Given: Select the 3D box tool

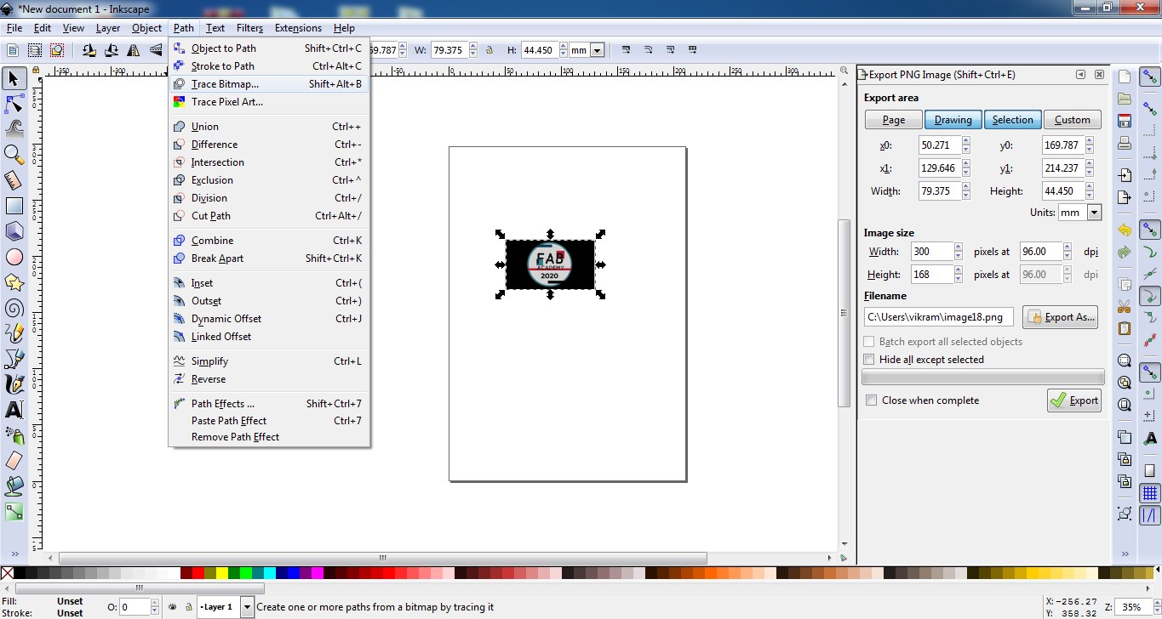Looking at the screenshot, I should [14, 231].
